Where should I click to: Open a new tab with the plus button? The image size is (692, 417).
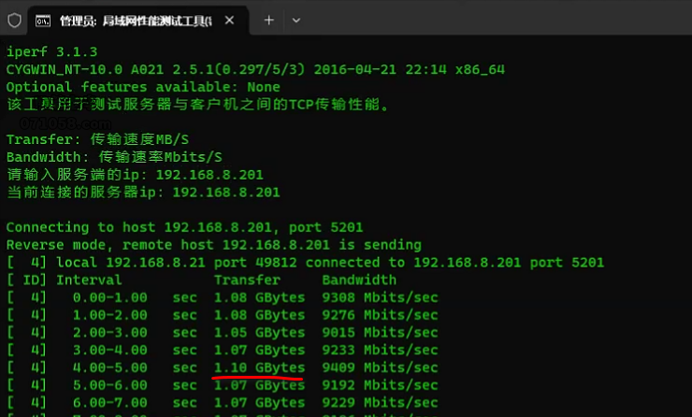tap(268, 20)
